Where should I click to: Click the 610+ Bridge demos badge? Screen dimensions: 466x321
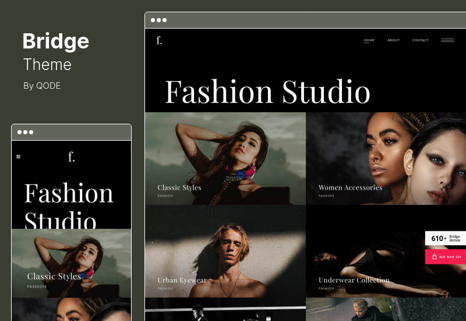coord(446,238)
